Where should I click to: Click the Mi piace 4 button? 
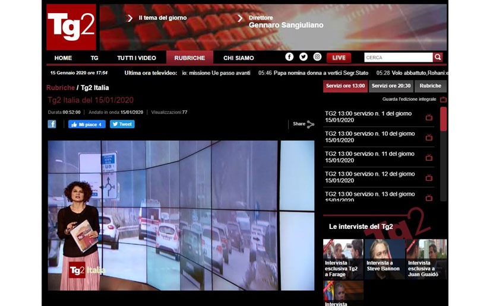(87, 124)
